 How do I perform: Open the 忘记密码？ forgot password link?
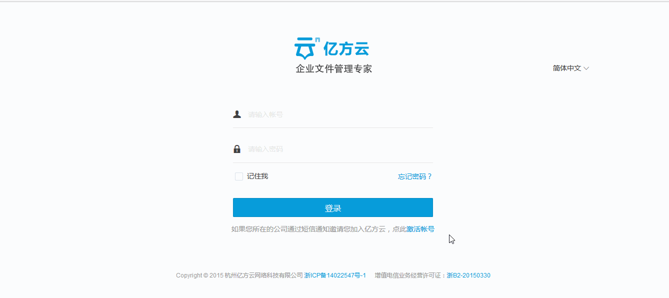point(415,176)
